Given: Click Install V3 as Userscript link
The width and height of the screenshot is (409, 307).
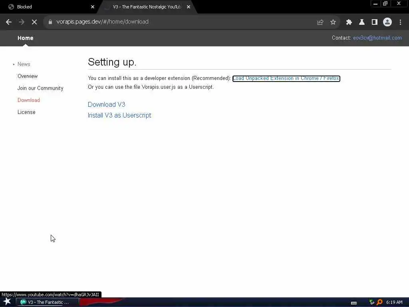Looking at the screenshot, I should (x=119, y=116).
